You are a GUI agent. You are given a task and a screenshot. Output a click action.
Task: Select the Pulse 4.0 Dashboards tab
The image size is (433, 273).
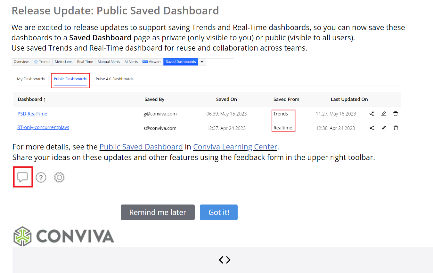coord(114,79)
